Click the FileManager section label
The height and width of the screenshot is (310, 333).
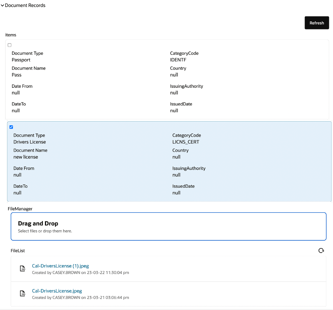coord(20,209)
